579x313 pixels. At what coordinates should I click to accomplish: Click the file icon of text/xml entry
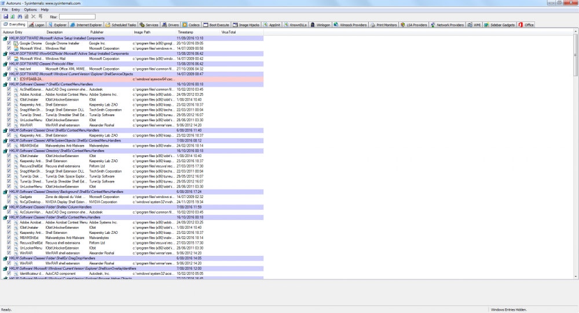(x=16, y=69)
